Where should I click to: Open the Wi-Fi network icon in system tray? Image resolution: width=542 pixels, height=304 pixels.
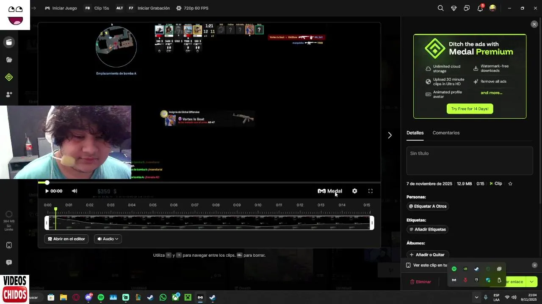(x=507, y=297)
